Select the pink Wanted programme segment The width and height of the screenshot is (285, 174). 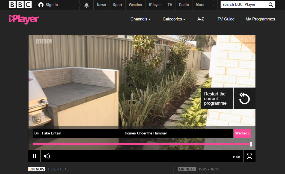coord(242,133)
